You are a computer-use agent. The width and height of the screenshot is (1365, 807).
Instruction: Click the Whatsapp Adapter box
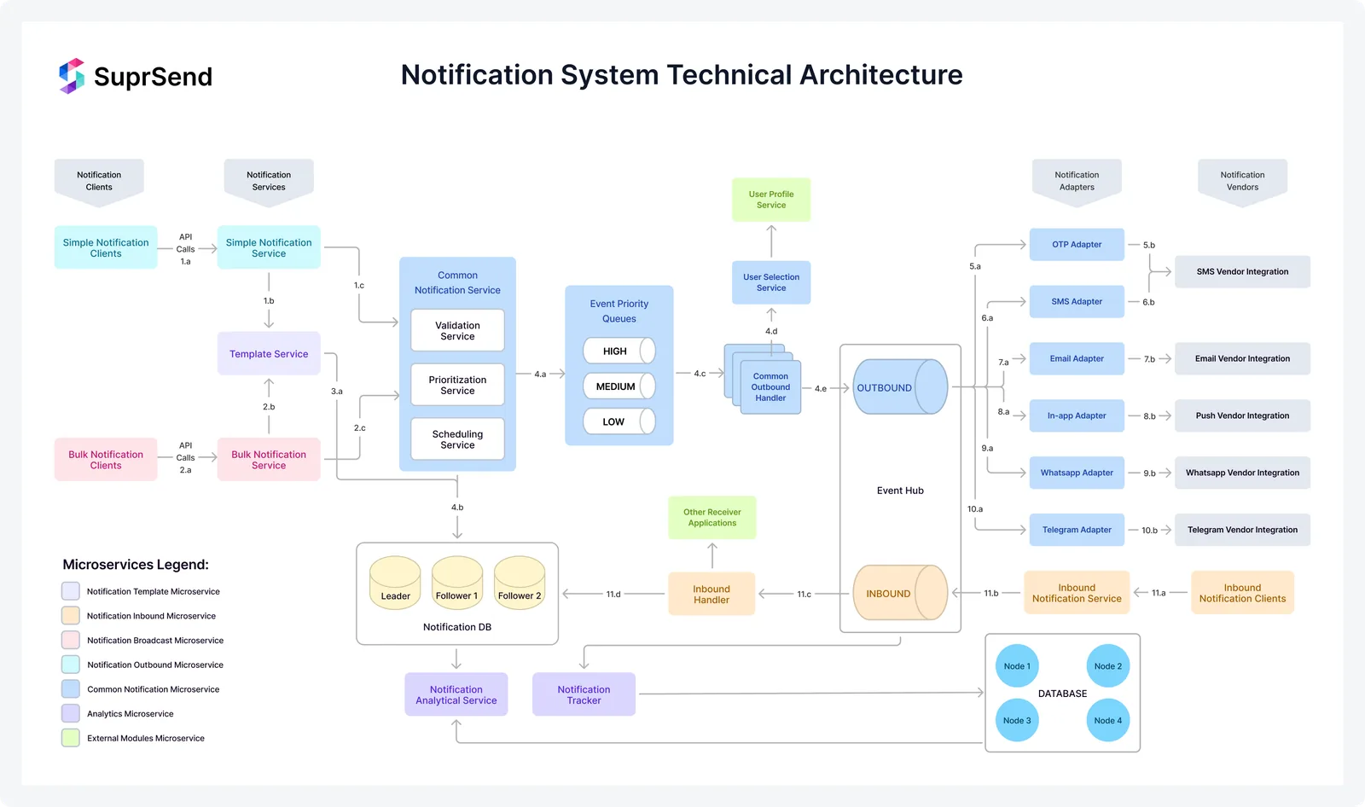1077,473
